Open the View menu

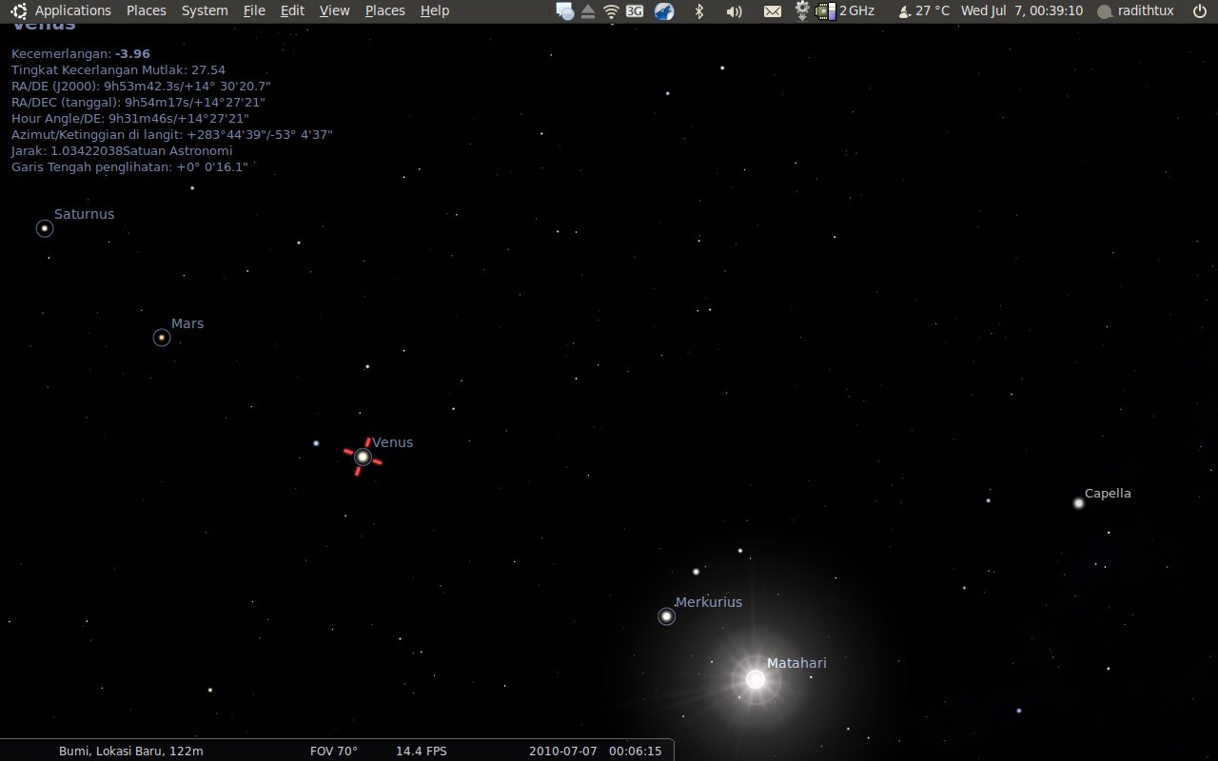(x=335, y=10)
